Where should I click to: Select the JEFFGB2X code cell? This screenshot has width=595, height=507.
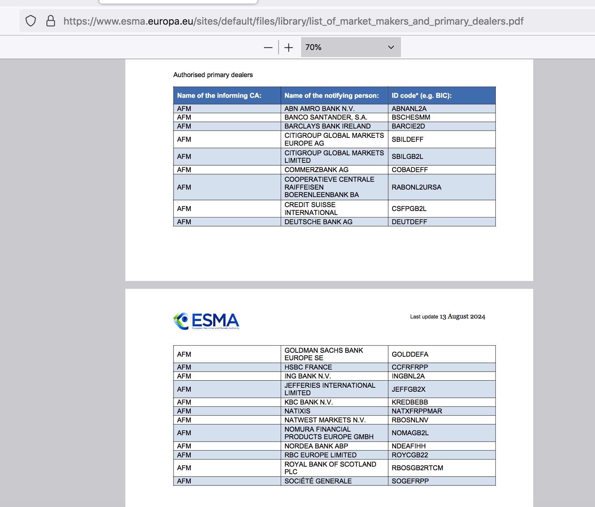coord(442,389)
